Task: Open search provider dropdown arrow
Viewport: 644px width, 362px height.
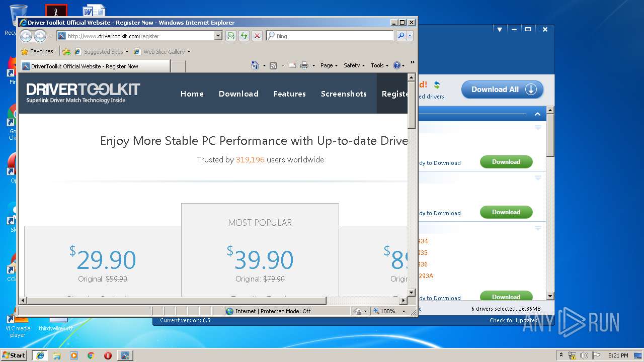Action: 410,36
